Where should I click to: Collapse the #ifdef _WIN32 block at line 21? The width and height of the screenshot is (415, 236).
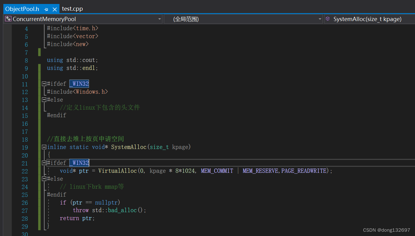click(x=44, y=163)
